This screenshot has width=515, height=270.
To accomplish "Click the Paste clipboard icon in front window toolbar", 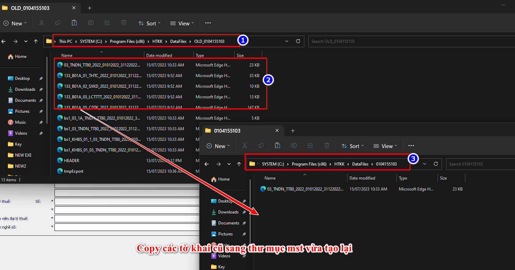I will coord(278,146).
